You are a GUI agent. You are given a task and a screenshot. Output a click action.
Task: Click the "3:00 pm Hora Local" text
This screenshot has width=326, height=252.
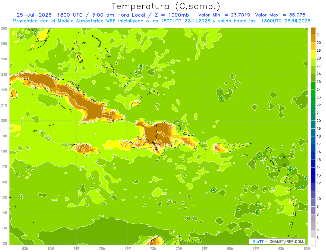119,15
